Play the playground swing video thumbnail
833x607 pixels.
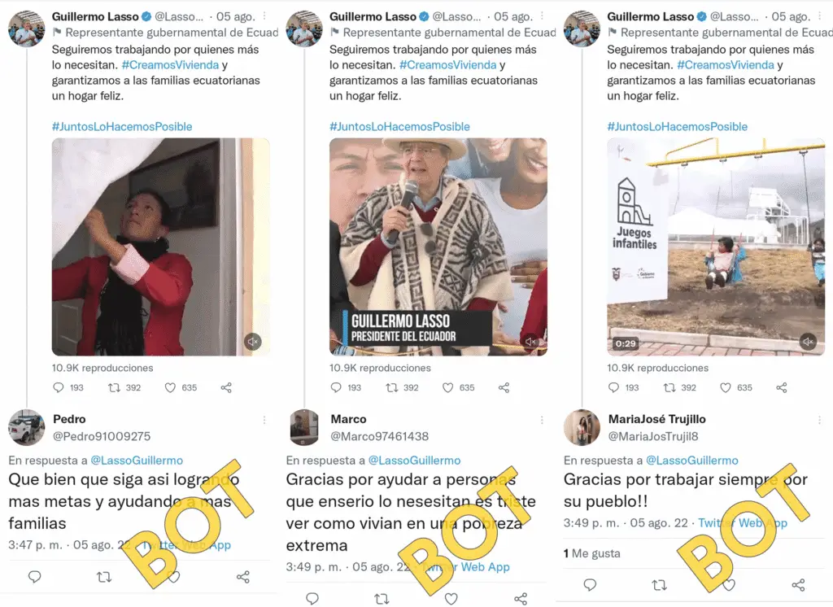[716, 247]
